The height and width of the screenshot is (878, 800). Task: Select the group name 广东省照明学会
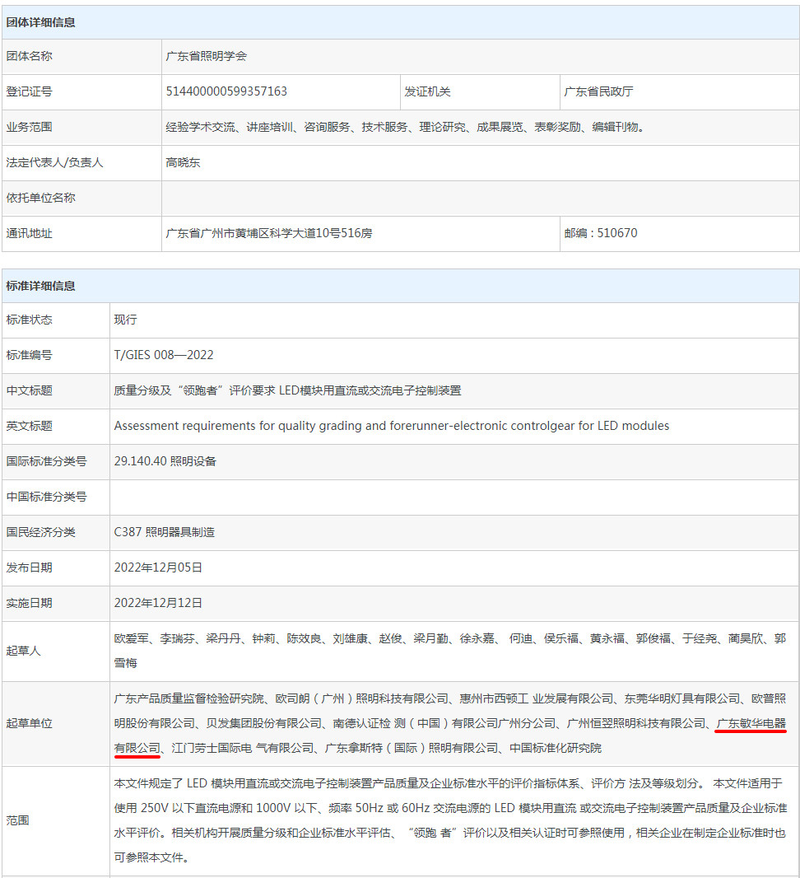207,56
